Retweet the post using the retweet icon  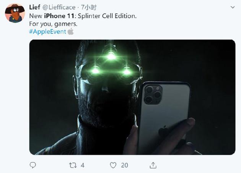coord(73,165)
